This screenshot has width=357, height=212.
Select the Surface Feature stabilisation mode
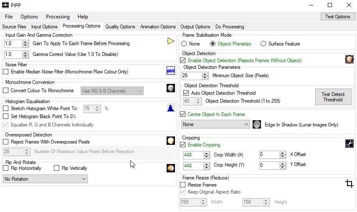(x=263, y=44)
